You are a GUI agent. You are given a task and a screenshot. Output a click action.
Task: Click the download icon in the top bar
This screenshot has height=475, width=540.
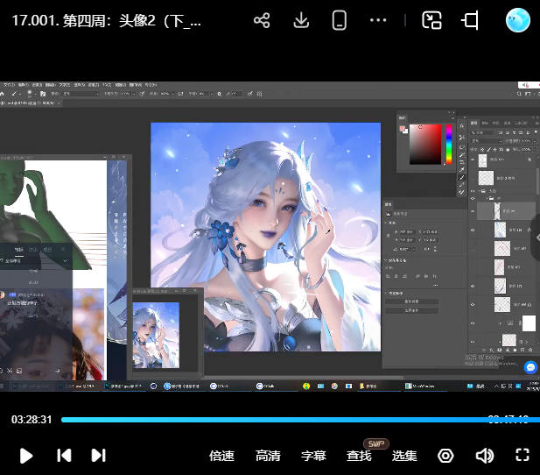[301, 21]
